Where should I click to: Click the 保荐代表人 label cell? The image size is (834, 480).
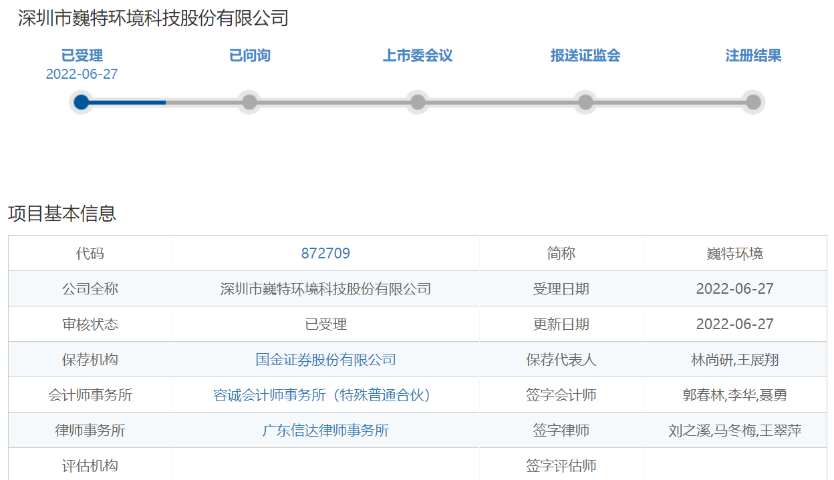pos(561,360)
